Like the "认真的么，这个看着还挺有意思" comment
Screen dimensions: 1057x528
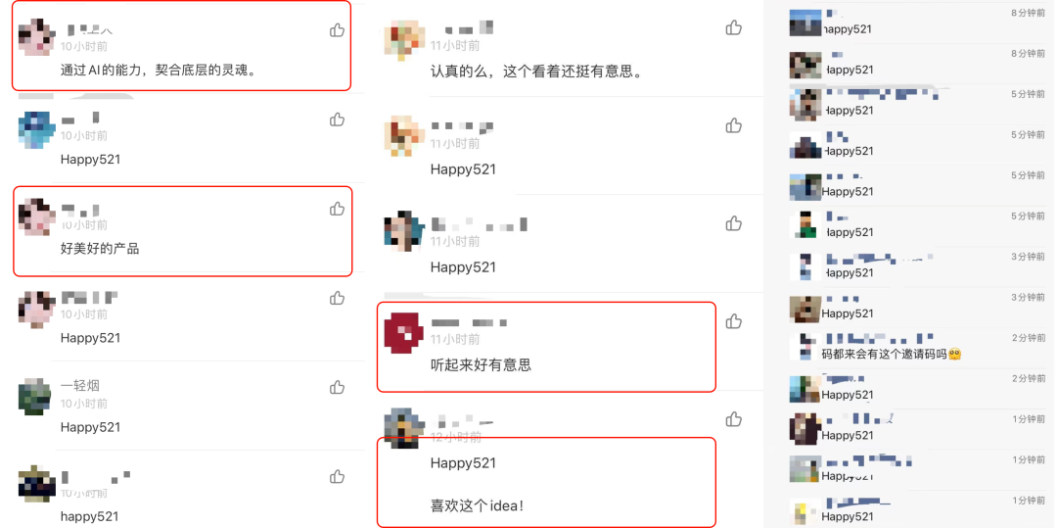[733, 27]
